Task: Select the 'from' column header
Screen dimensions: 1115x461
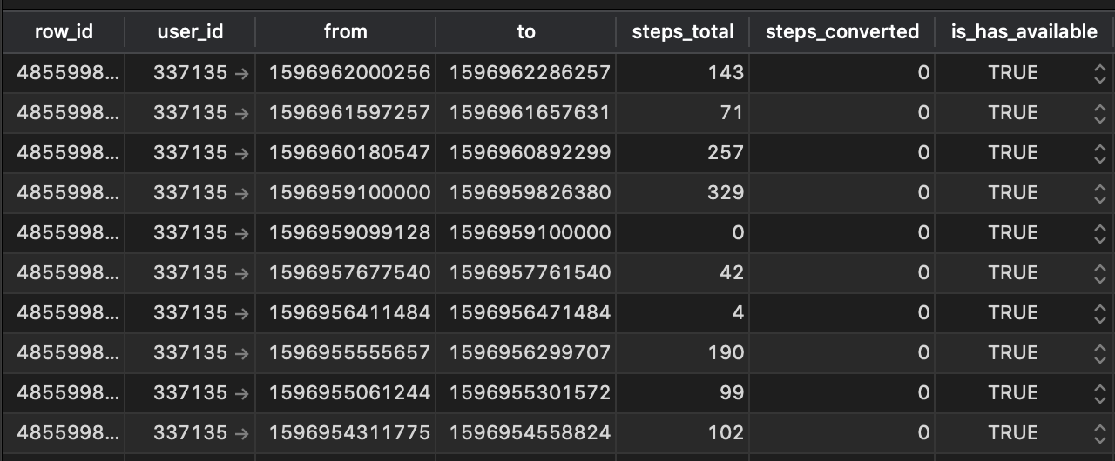Action: tap(345, 32)
